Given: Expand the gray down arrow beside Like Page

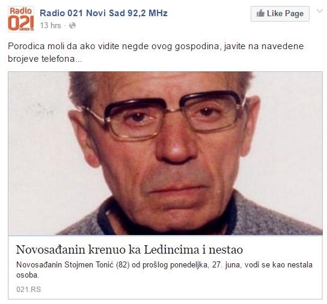Looking at the screenshot, I should [x=320, y=11].
